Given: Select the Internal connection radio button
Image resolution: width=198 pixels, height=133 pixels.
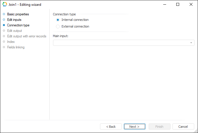Looking at the screenshot, I should pos(58,20).
